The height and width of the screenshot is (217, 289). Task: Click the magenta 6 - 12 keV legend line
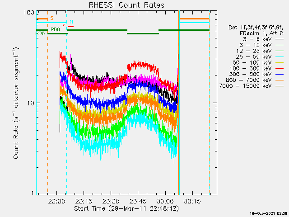pos(280,45)
